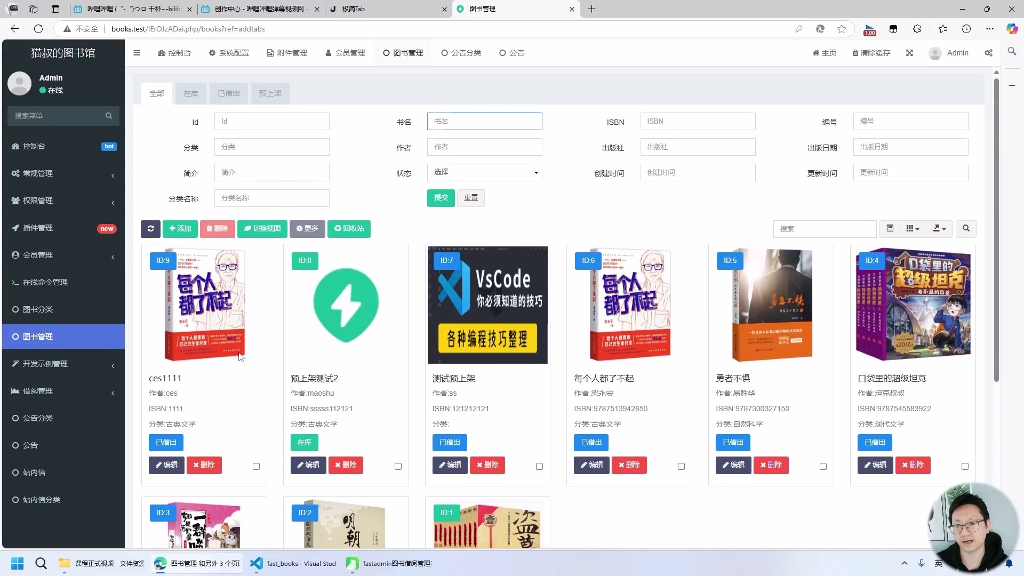The width and height of the screenshot is (1024, 576).
Task: Click the toggle list view icon
Action: [890, 229]
